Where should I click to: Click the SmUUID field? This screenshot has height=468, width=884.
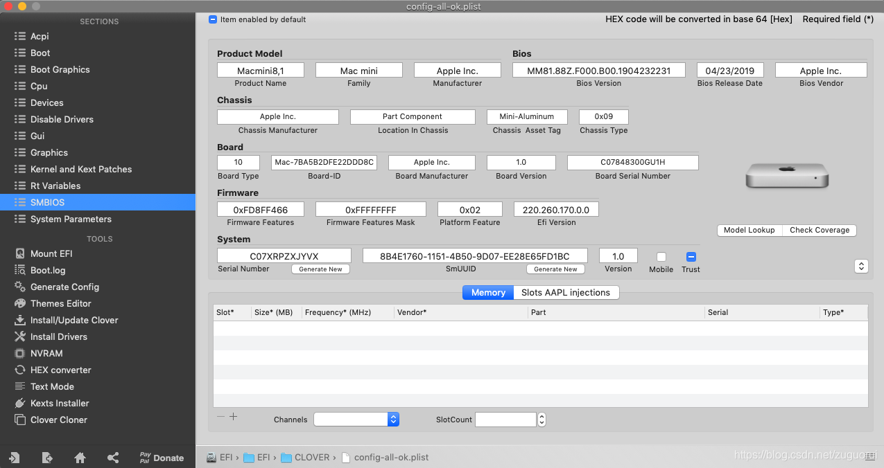point(475,255)
